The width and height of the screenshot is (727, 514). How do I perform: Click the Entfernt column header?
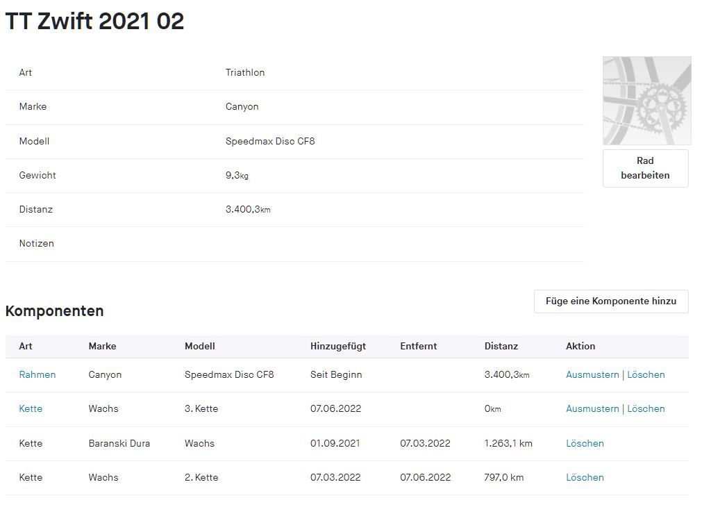coord(419,346)
